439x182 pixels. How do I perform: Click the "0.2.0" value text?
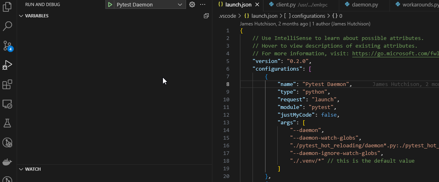coord(298,61)
